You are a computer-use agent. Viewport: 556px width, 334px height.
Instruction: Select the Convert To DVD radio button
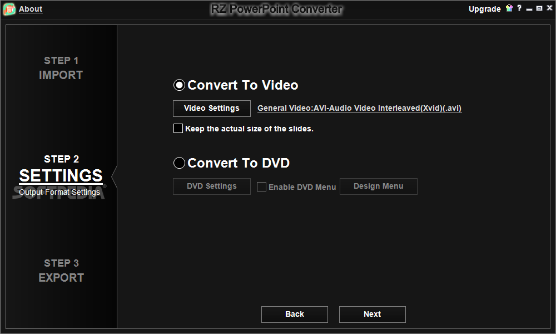click(179, 163)
